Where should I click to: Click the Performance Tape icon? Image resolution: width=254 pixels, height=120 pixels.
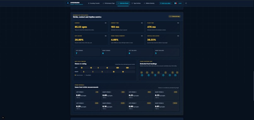[x=103, y=3]
